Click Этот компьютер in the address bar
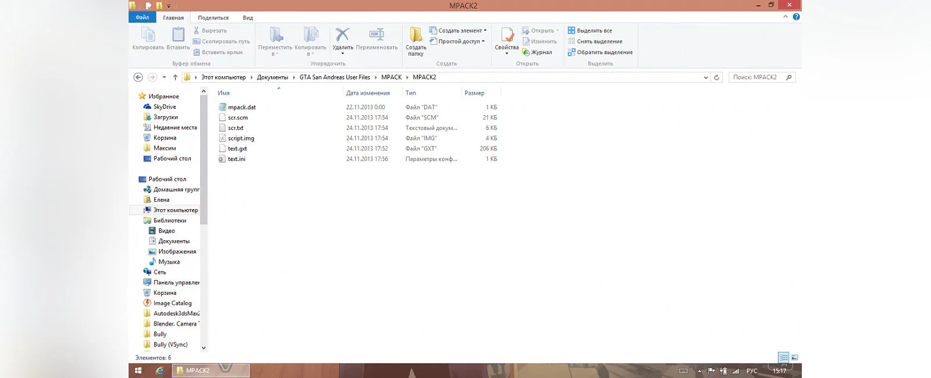931x378 pixels. coord(223,77)
